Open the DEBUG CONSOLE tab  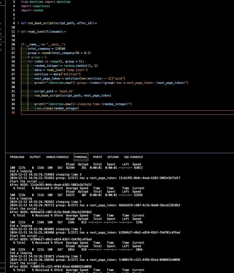pos(57,157)
